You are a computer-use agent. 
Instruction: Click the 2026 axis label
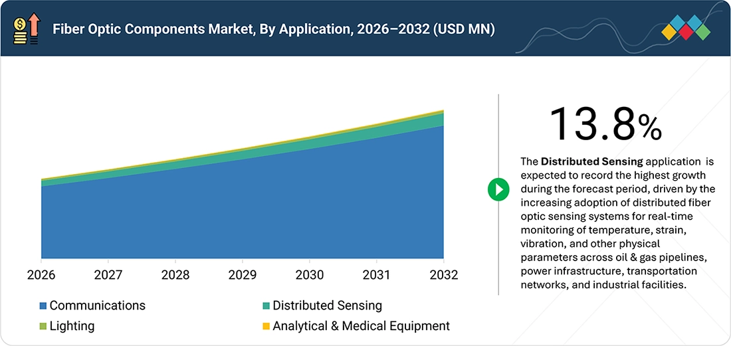point(41,275)
